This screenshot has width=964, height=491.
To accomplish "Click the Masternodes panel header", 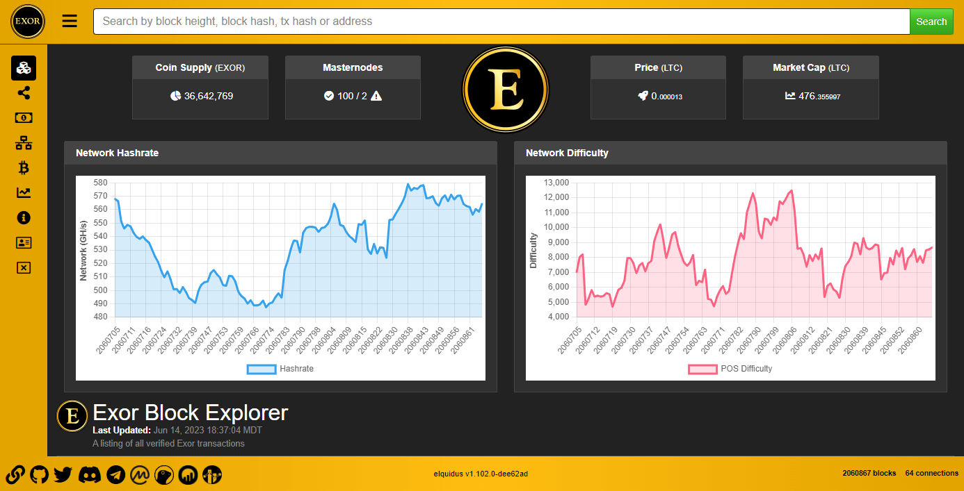I will coord(353,67).
